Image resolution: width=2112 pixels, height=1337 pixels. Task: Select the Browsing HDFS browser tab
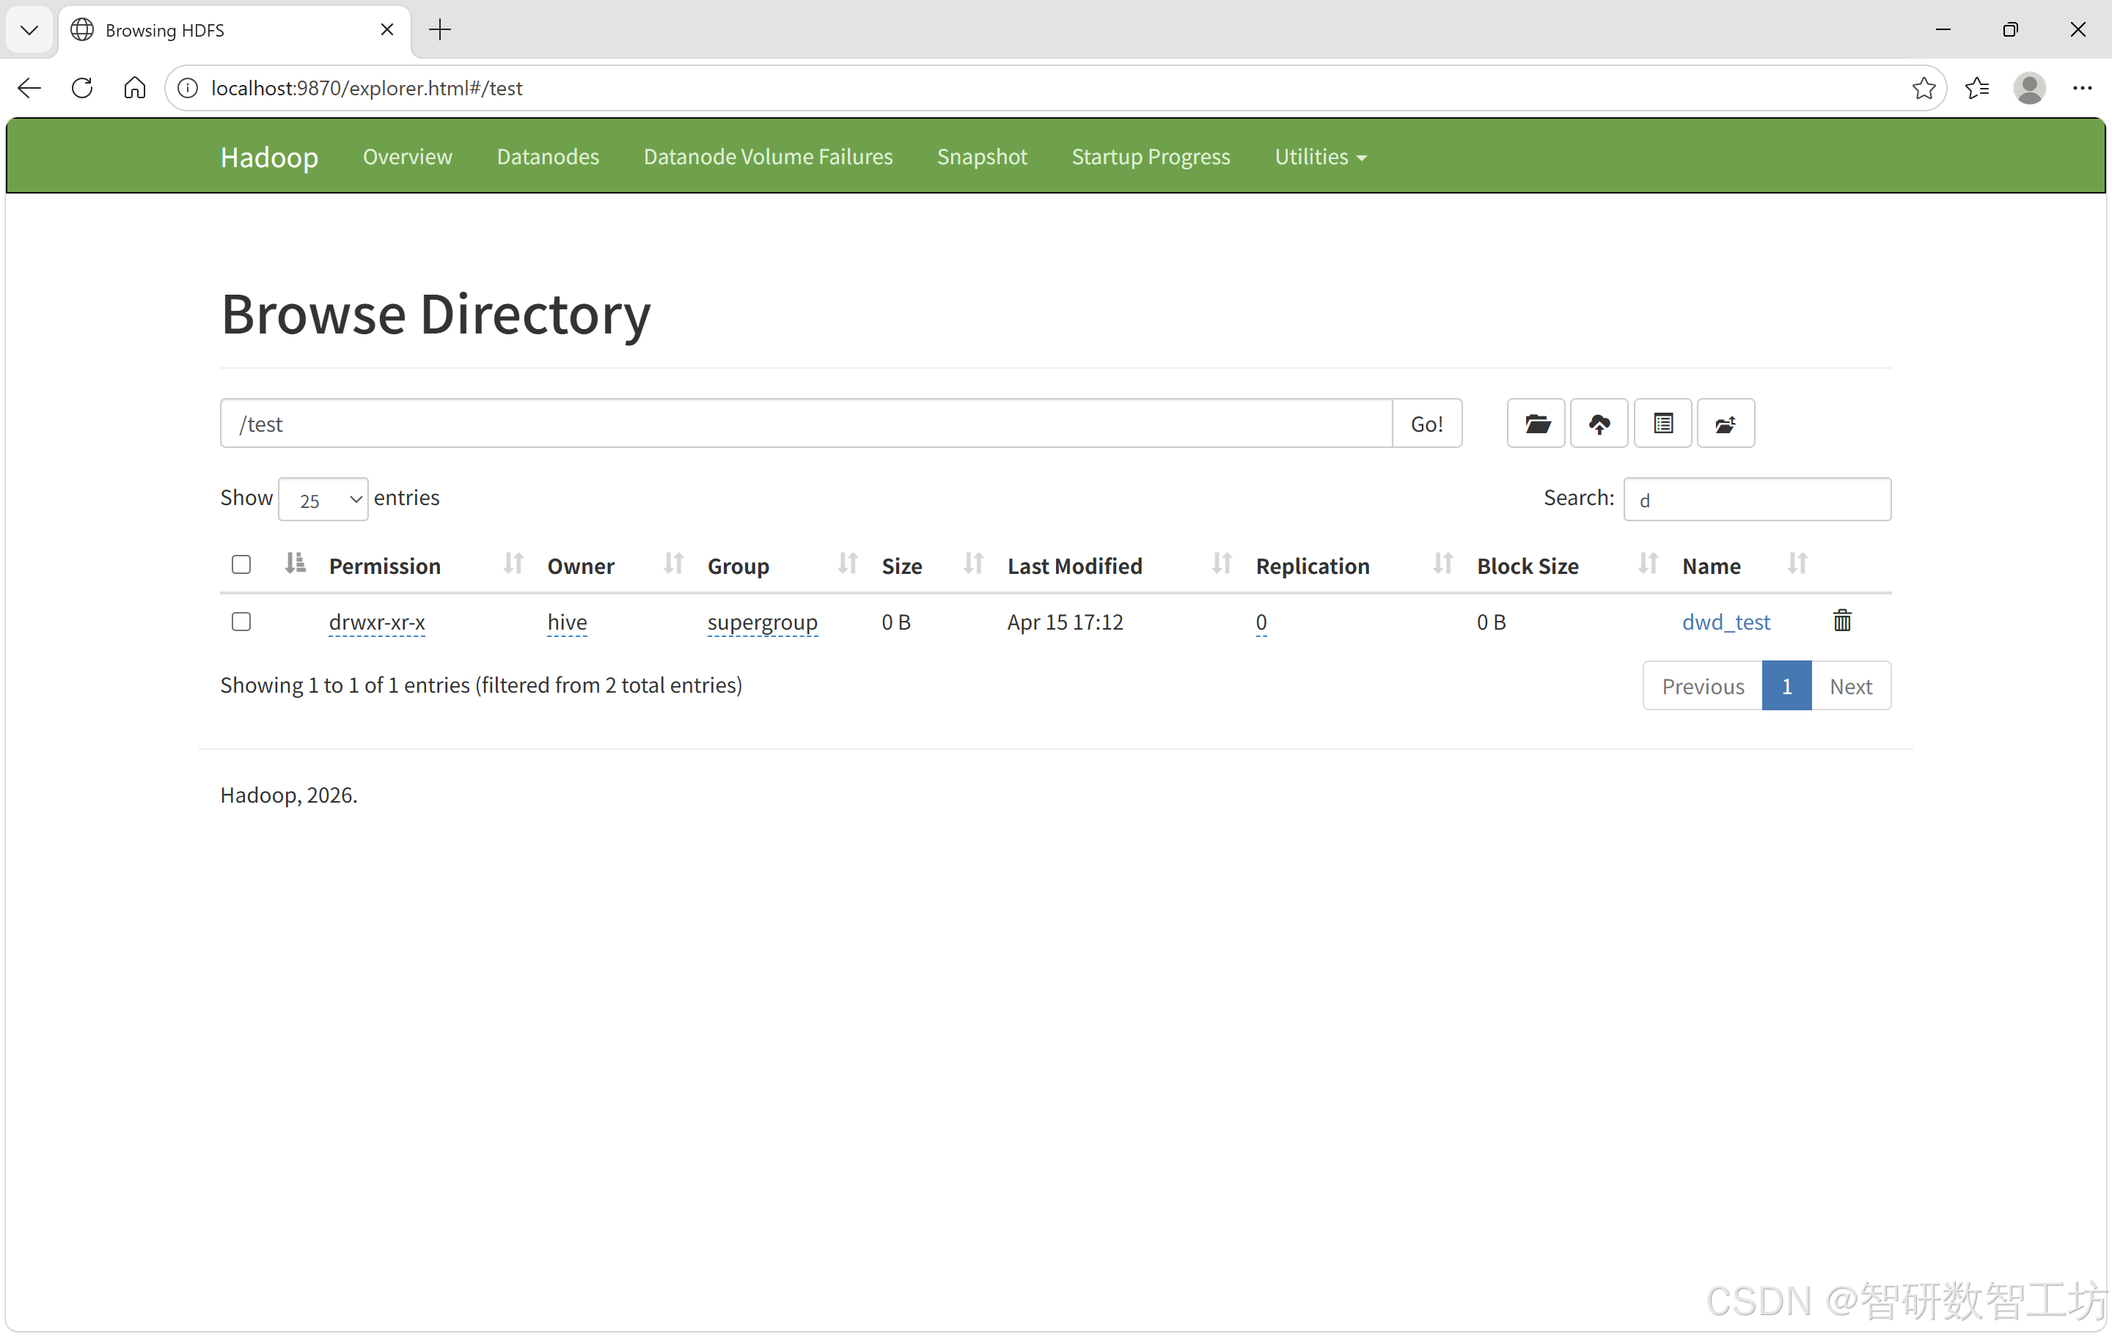tap(233, 30)
